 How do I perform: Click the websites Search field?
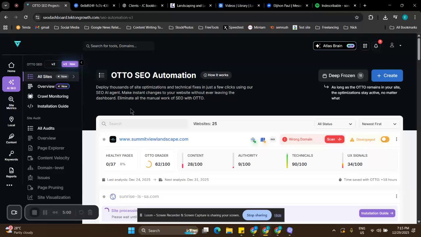pyautogui.click(x=144, y=124)
